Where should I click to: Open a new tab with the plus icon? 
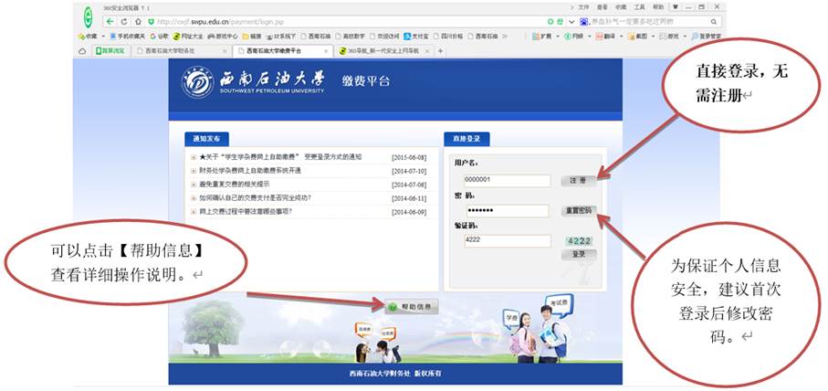point(440,50)
